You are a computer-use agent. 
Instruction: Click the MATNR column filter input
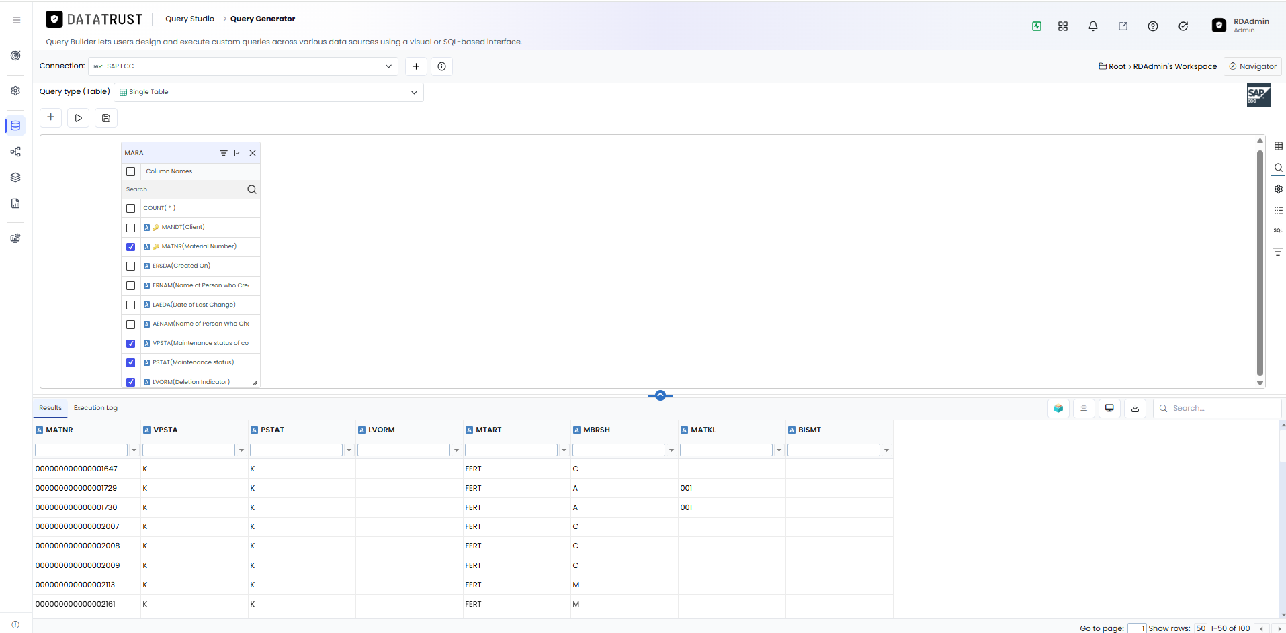coord(81,450)
